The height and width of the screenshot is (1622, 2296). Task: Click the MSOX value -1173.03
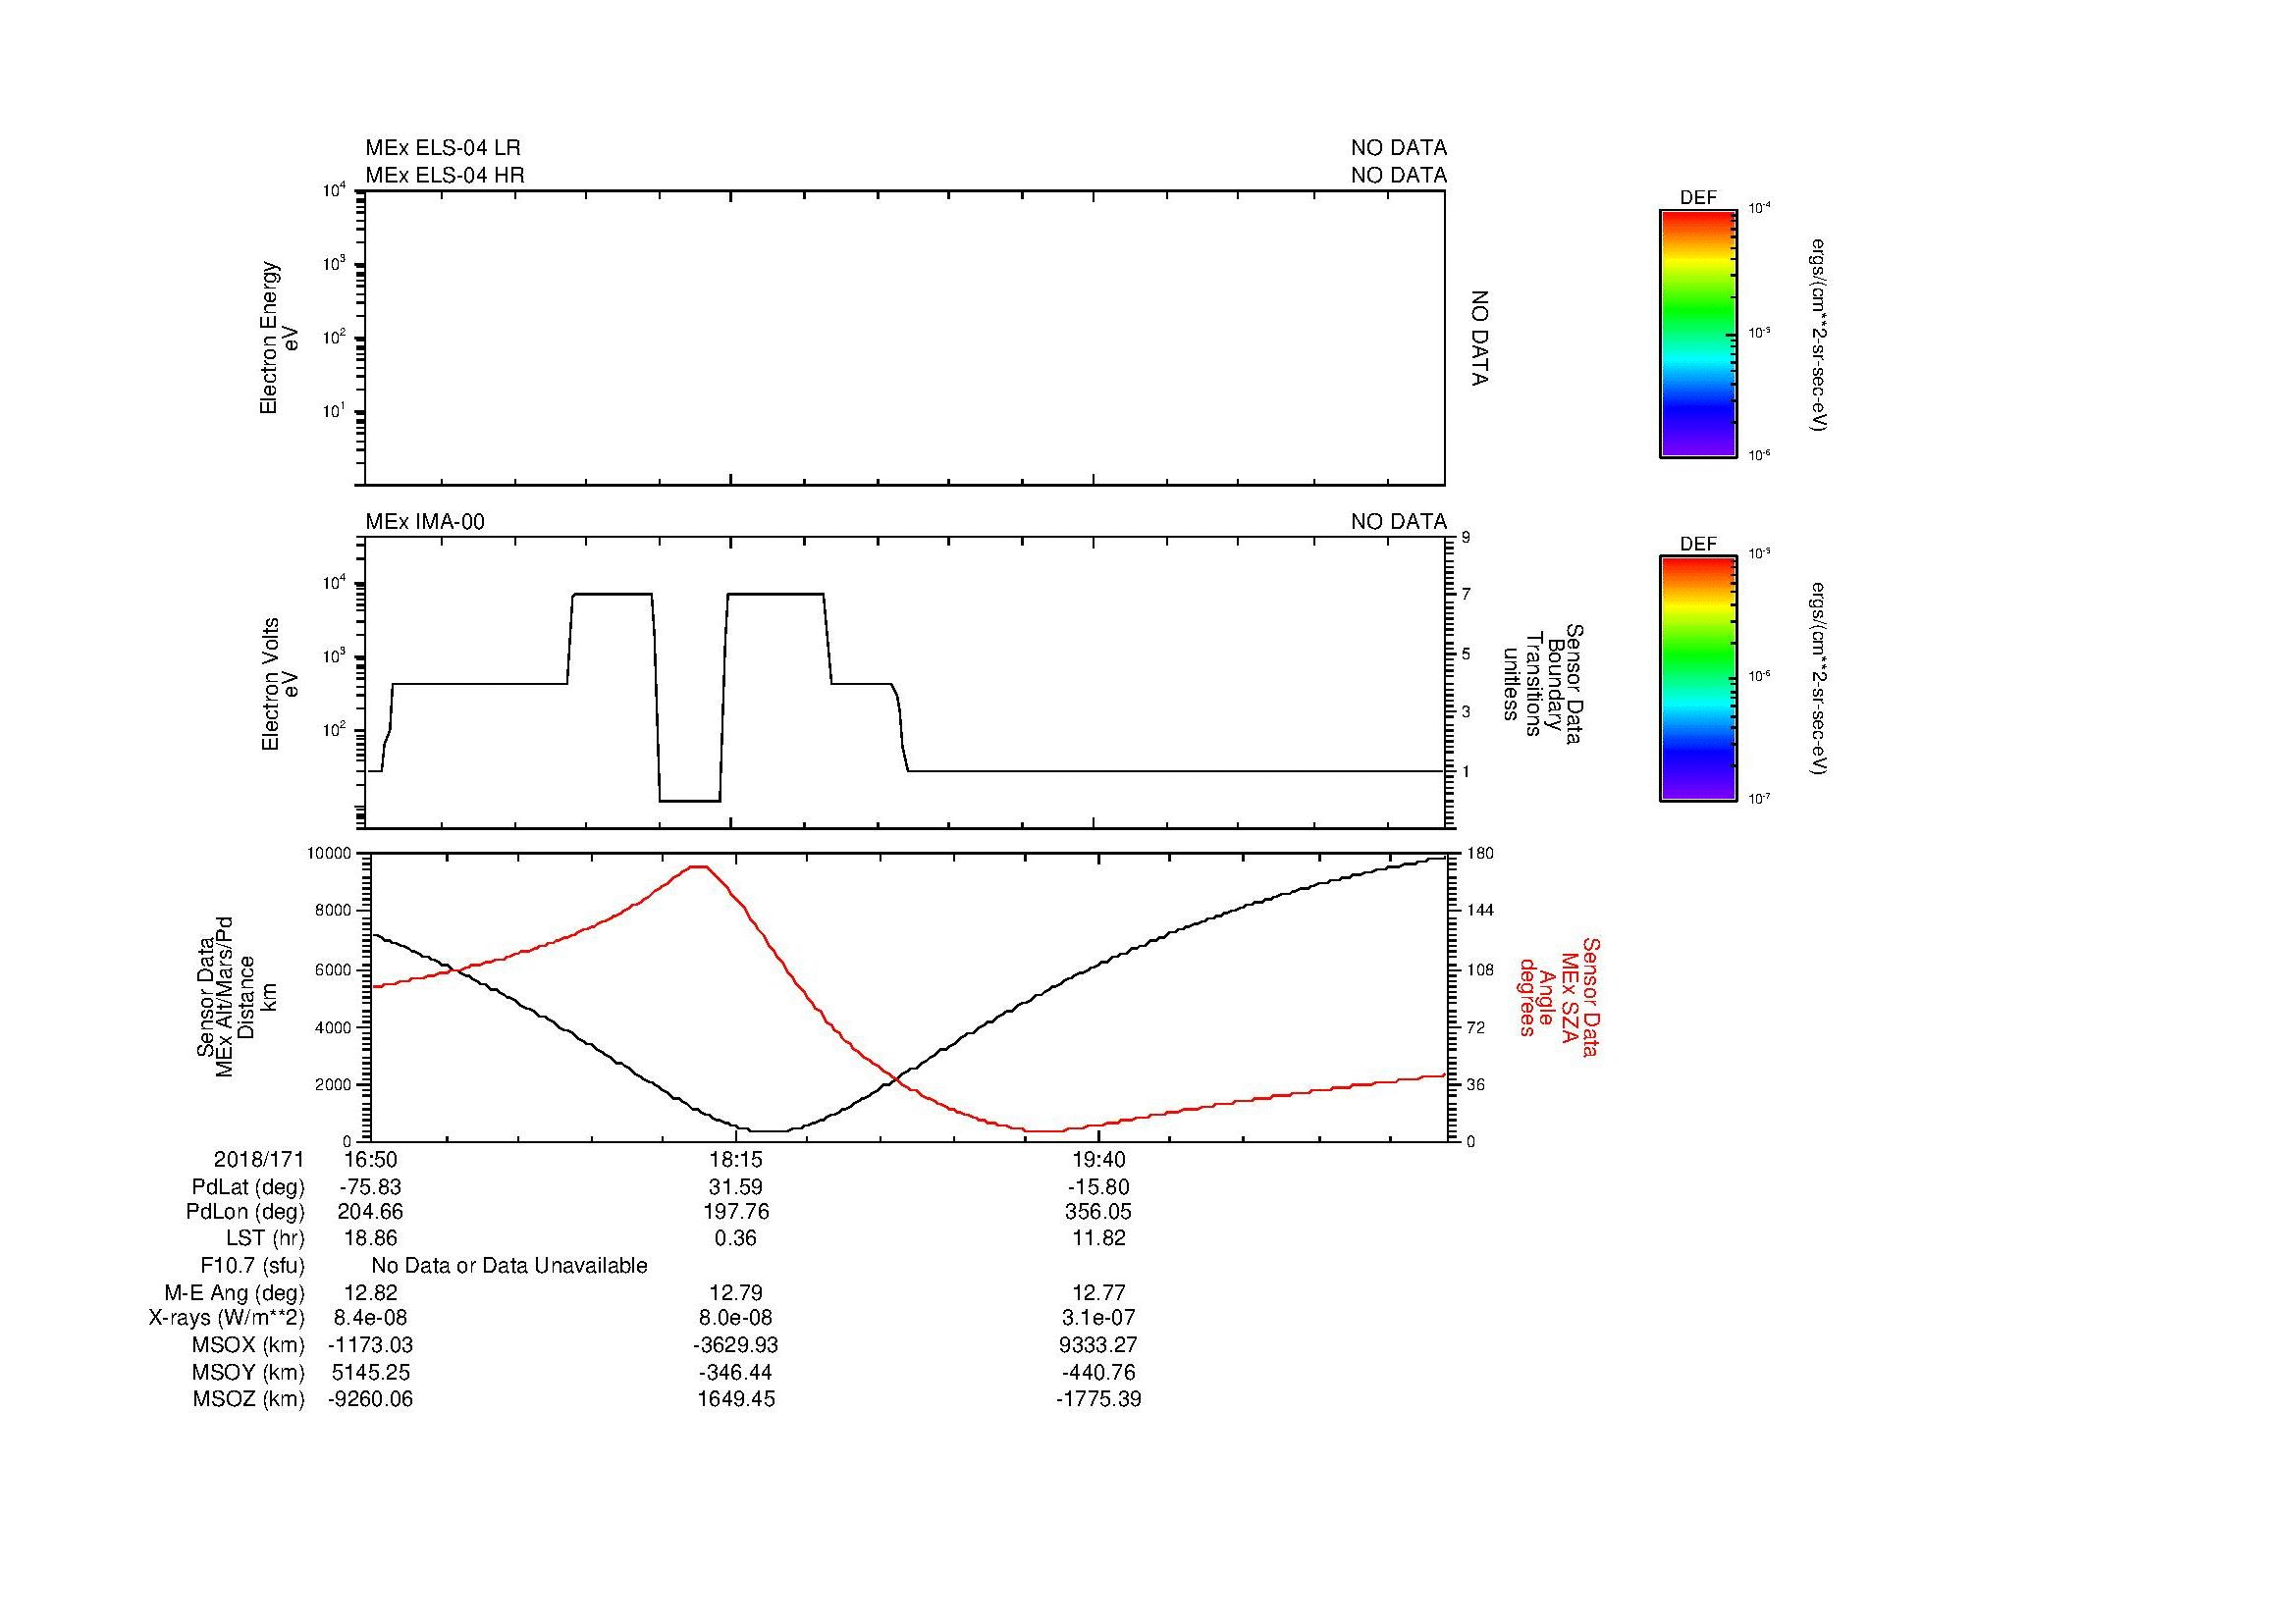[371, 1345]
